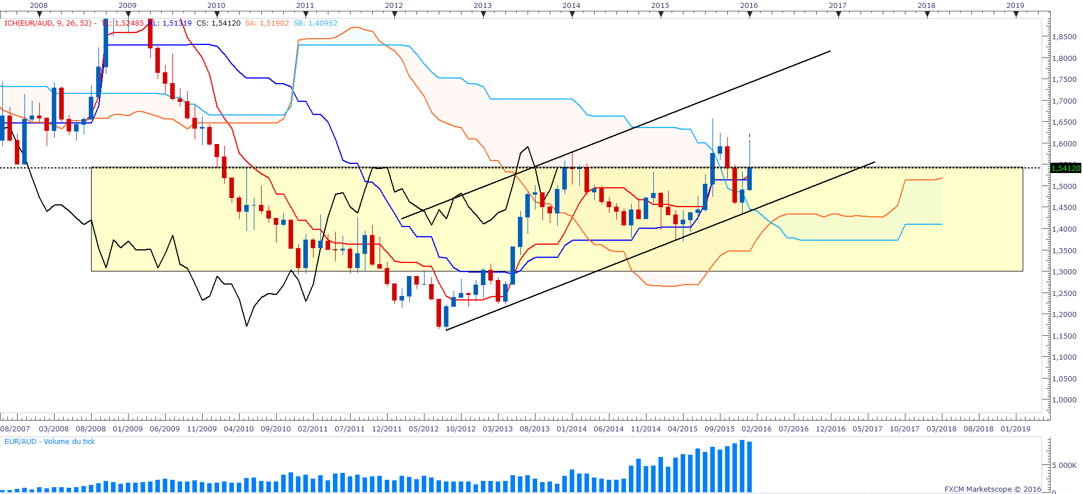Click the 1,3000 price axis level
The width and height of the screenshot is (1083, 494).
click(x=1064, y=271)
